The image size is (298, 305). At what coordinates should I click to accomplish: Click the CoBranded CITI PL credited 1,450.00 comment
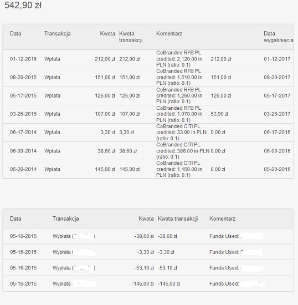tap(179, 169)
